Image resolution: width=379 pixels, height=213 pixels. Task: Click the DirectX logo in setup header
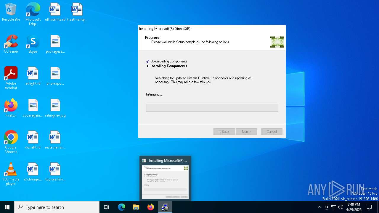tap(277, 42)
